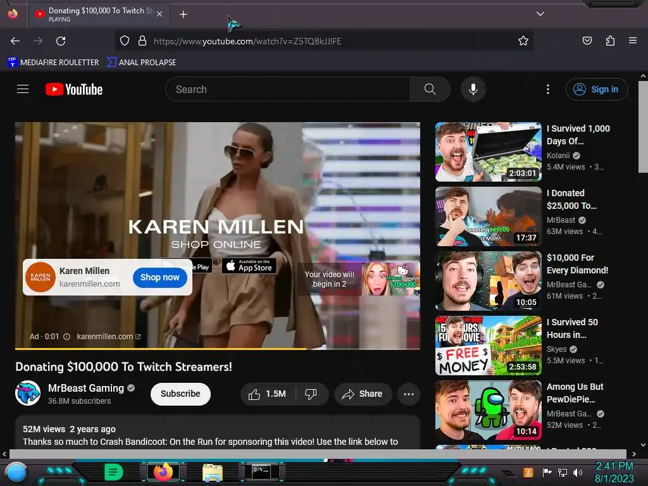
Task: Click the $10,000 For Every Diamond! title
Action: click(577, 264)
